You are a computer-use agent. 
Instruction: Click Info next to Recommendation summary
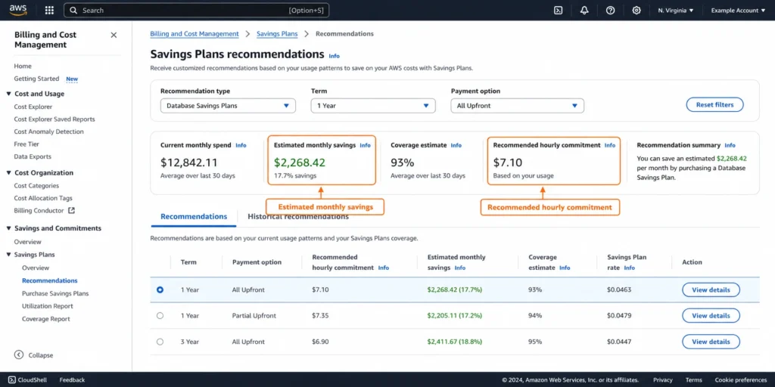730,145
